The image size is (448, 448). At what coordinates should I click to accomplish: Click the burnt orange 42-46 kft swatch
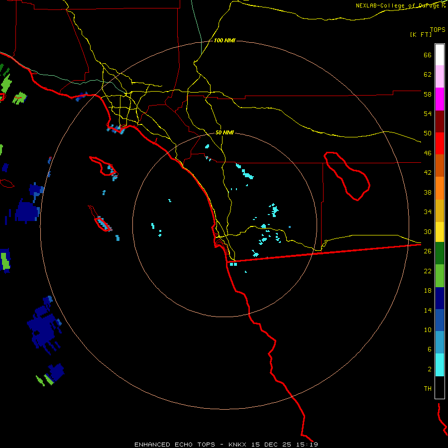coord(440,165)
